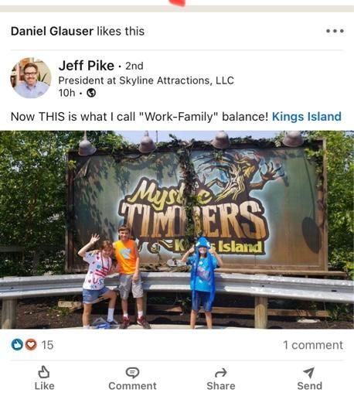Open Daniel Glauser's profile from likes header
This screenshot has height=396, width=354.
(x=52, y=31)
